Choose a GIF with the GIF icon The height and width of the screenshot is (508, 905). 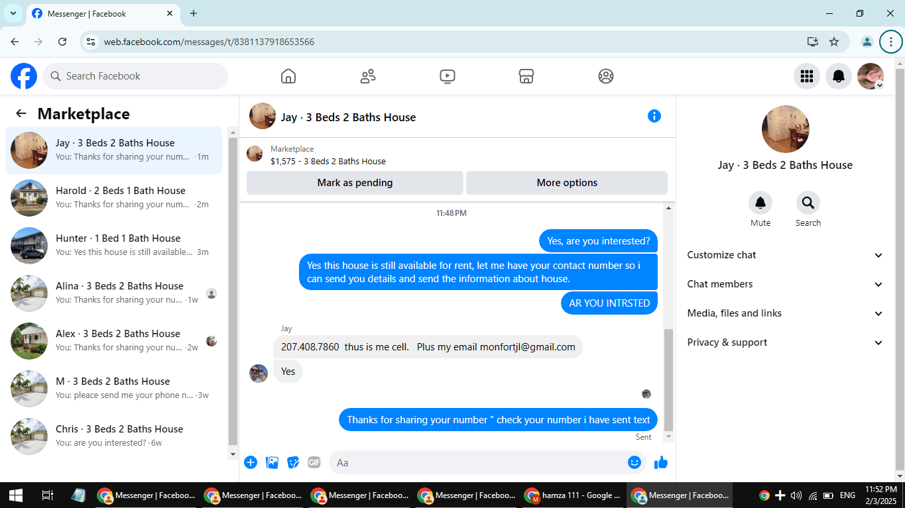[x=314, y=462]
